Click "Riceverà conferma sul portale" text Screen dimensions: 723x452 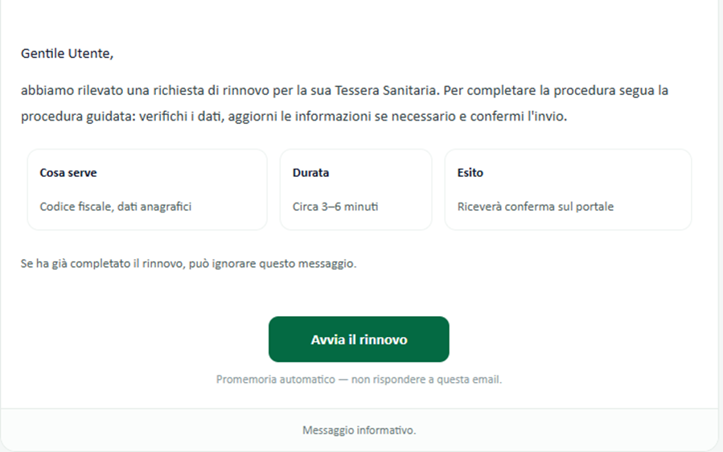(x=536, y=207)
